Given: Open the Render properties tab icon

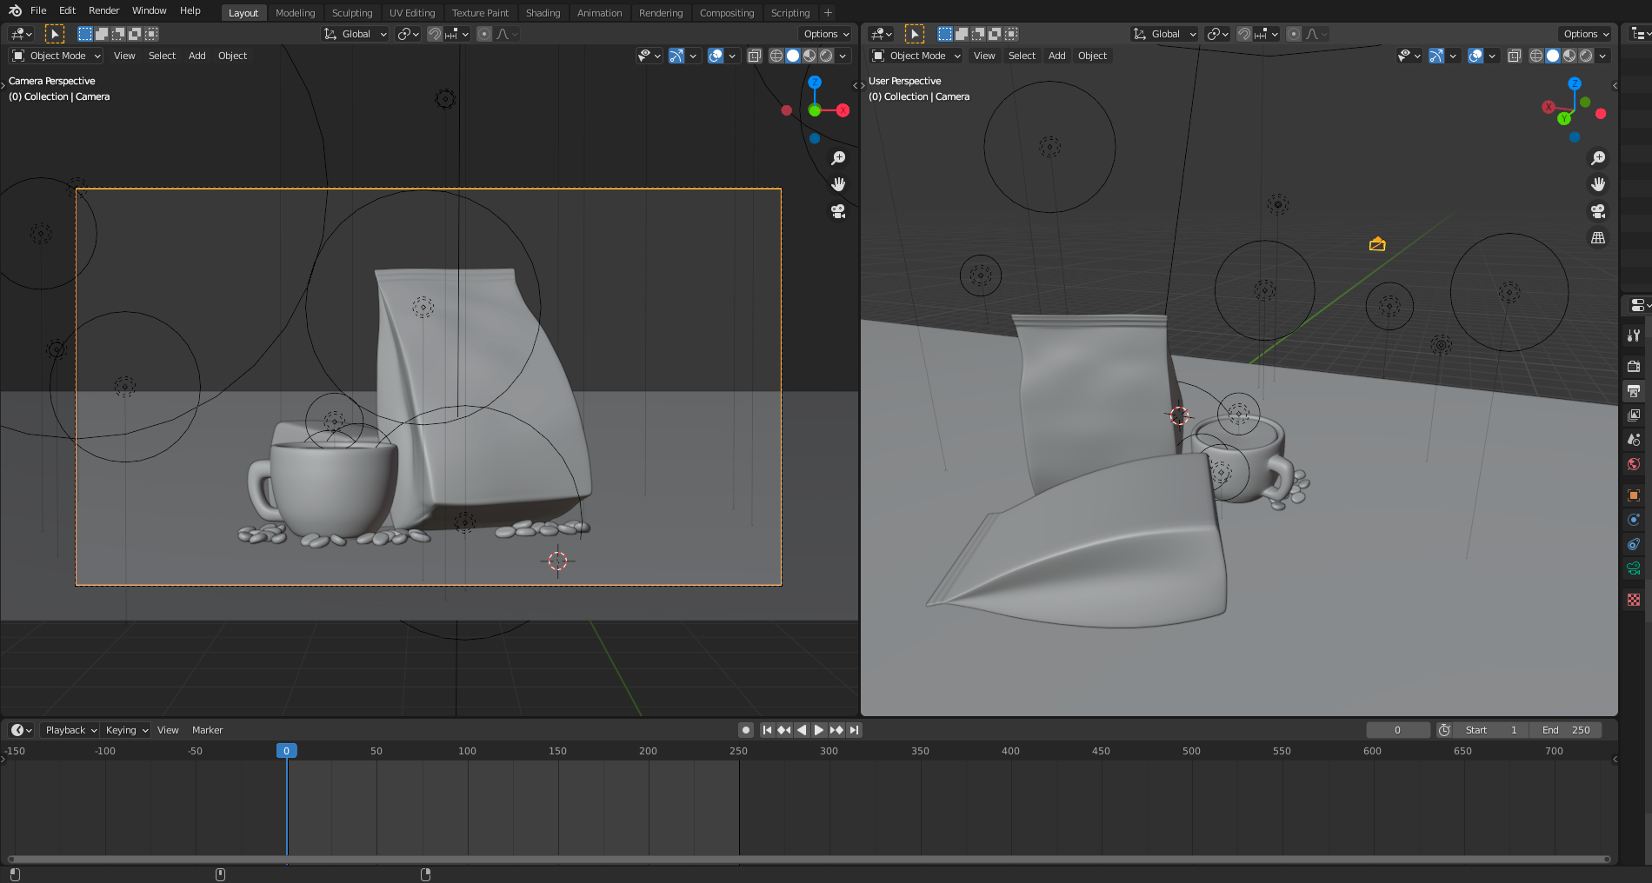Looking at the screenshot, I should pos(1634,366).
